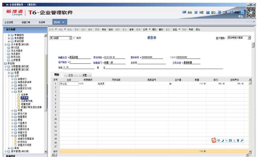Click the 中心仓 warehouse cell in row 1
This screenshot has width=257, height=157.
69,84
